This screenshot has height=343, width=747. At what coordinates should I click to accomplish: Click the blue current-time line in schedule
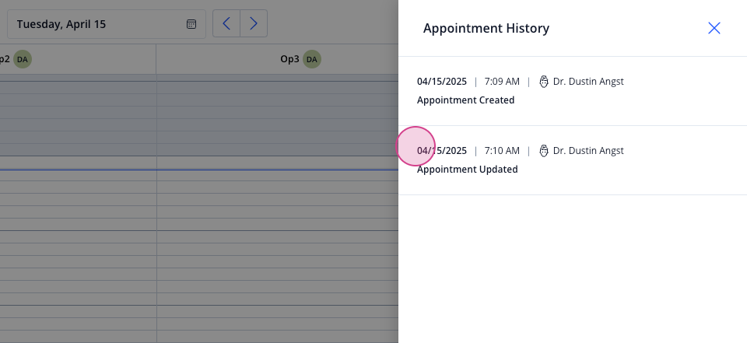[199, 170]
